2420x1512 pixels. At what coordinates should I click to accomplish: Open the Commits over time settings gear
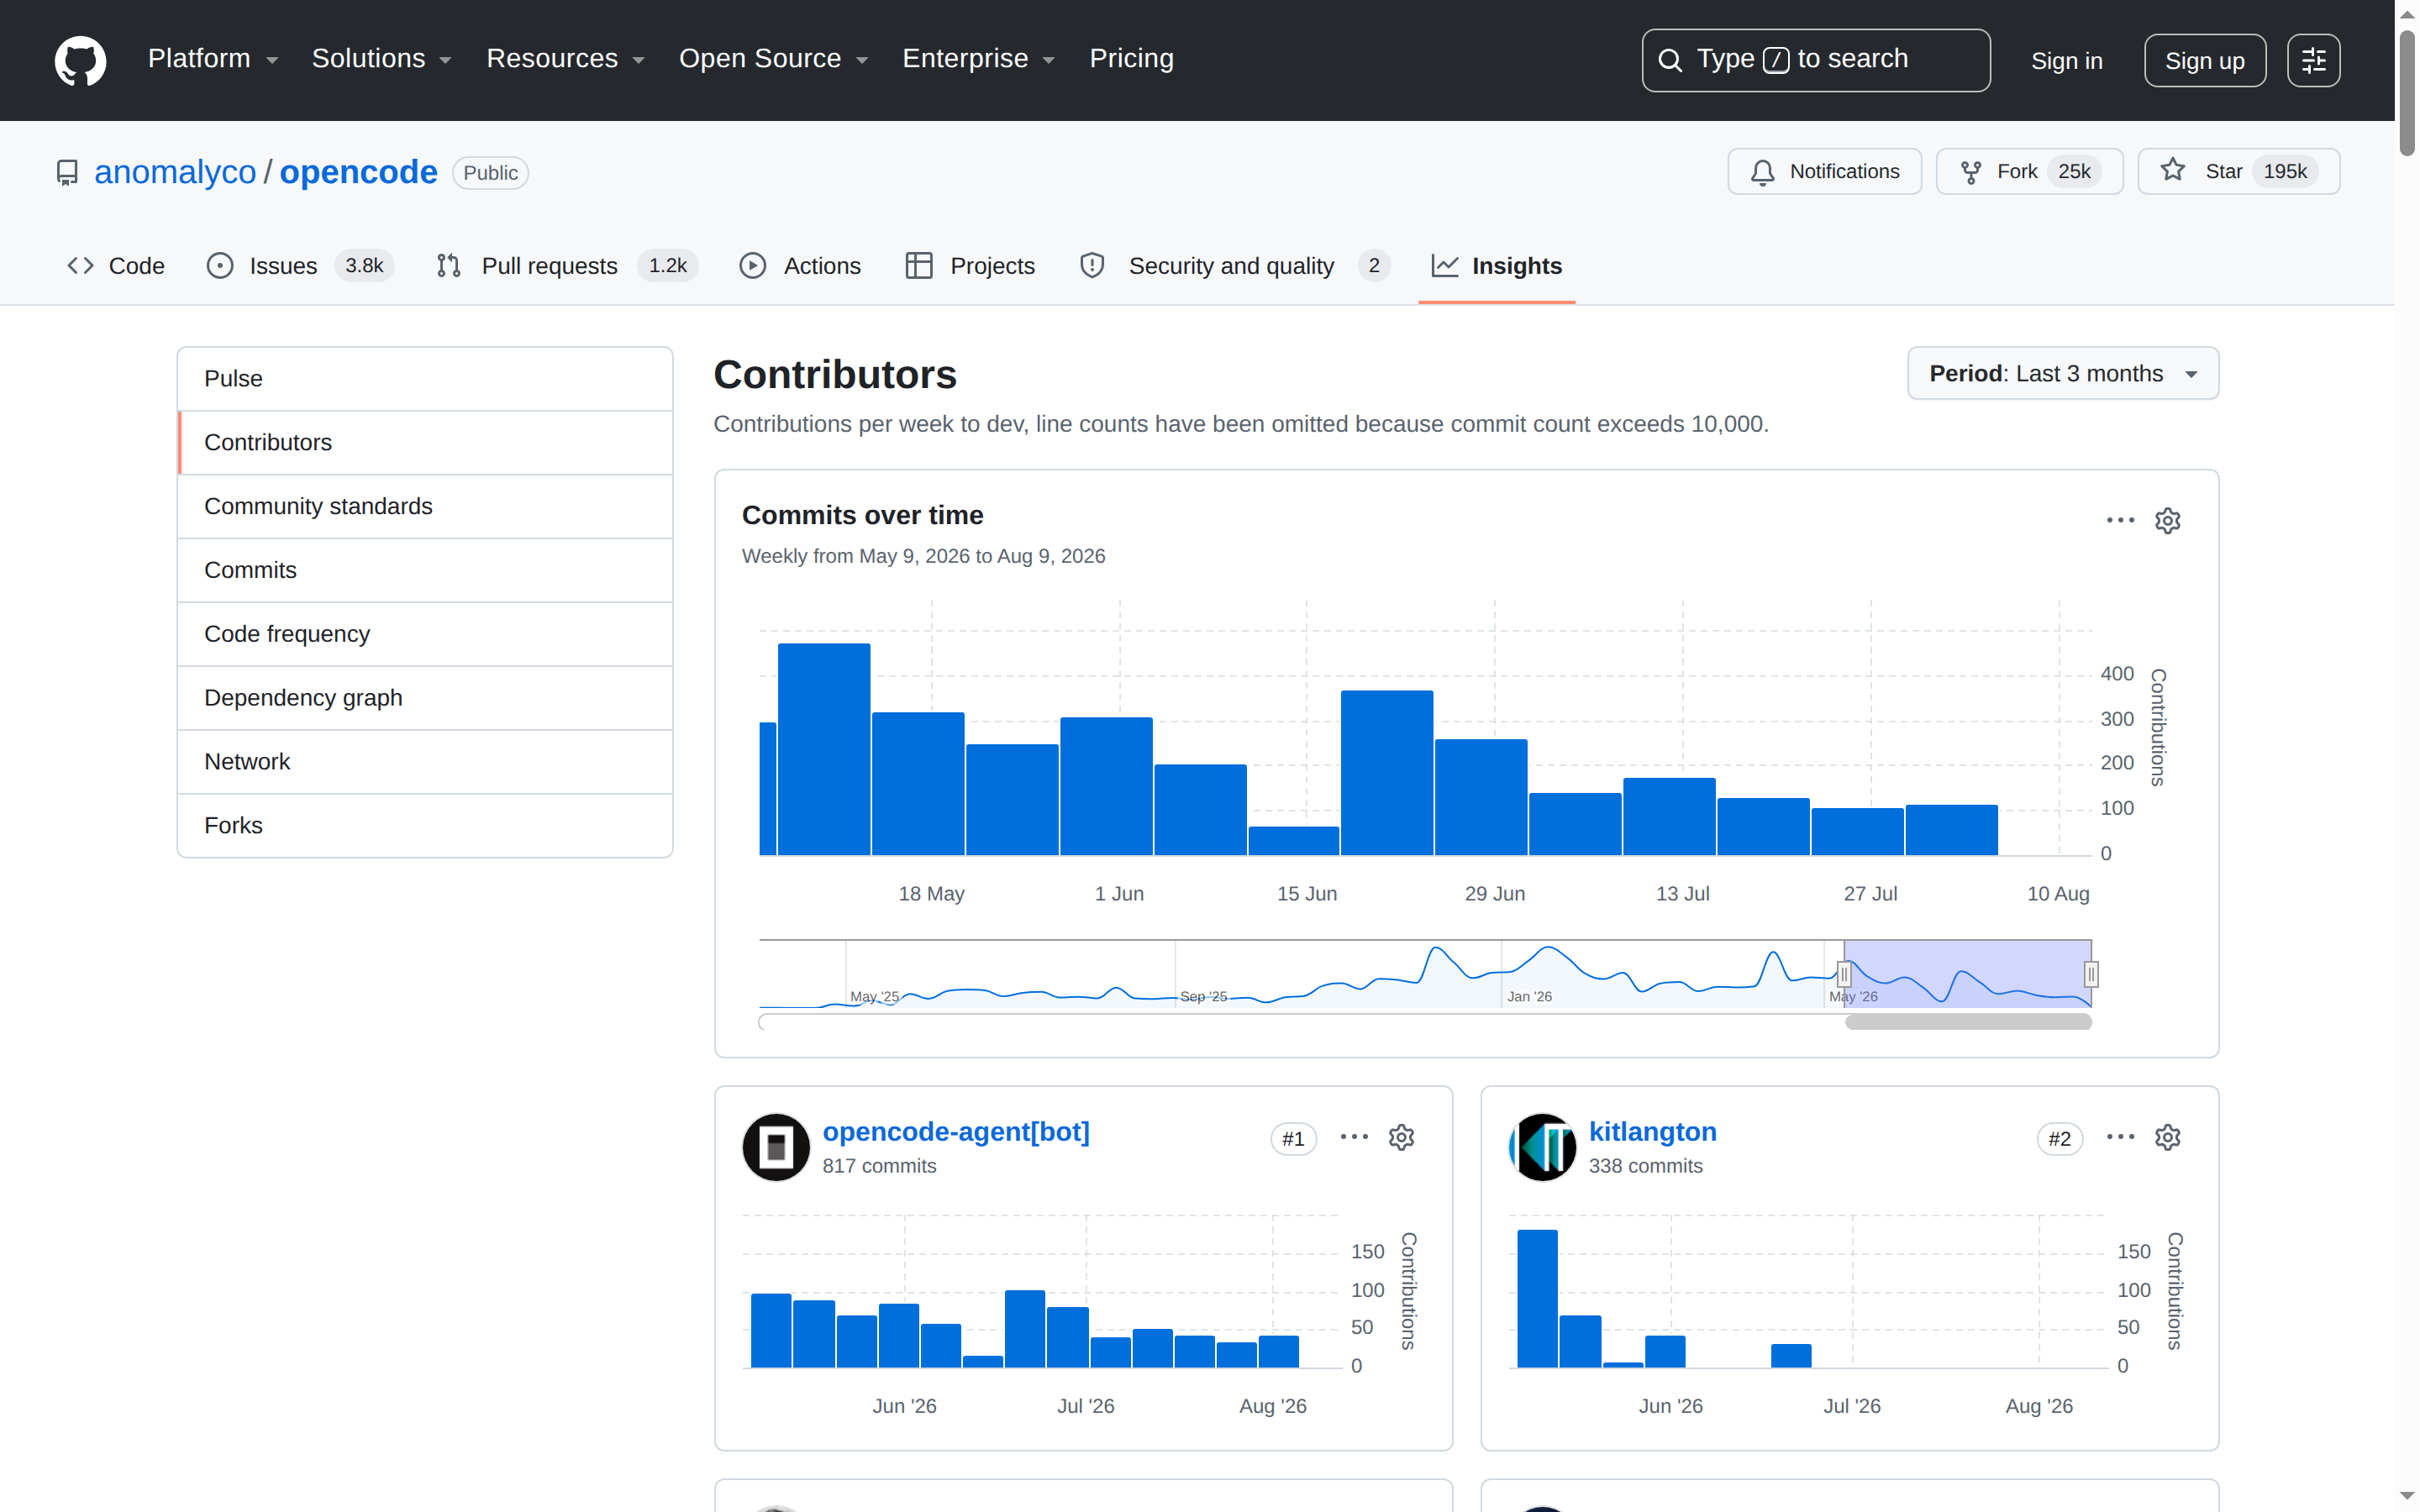tap(2167, 520)
